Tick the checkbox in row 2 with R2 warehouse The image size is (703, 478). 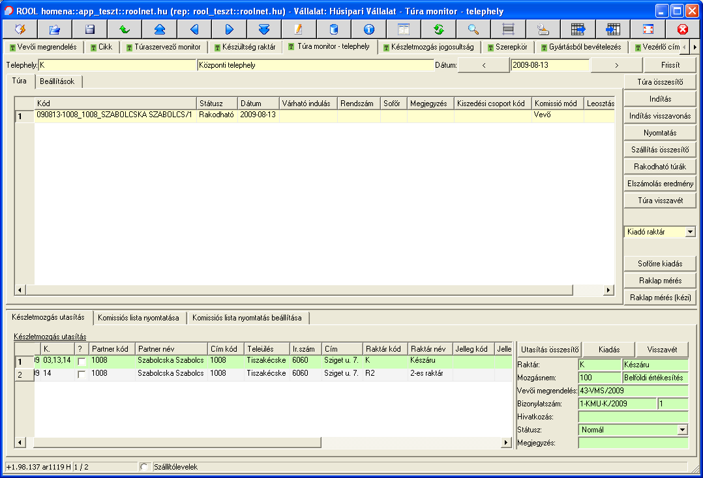pos(82,374)
